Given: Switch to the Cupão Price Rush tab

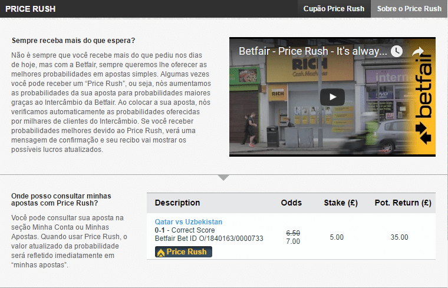Looking at the screenshot, I should [334, 9].
